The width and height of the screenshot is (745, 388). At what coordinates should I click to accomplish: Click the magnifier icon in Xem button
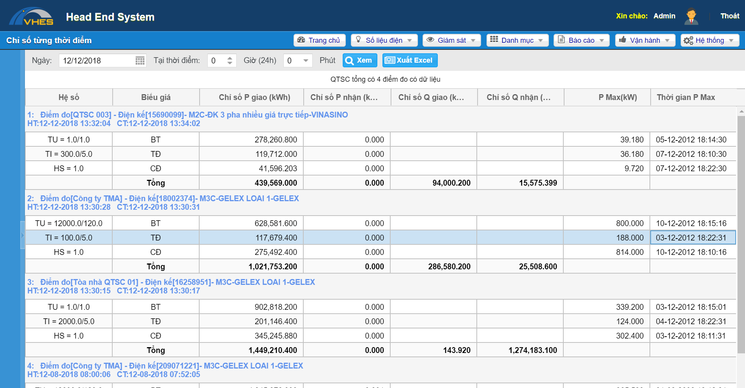click(350, 61)
